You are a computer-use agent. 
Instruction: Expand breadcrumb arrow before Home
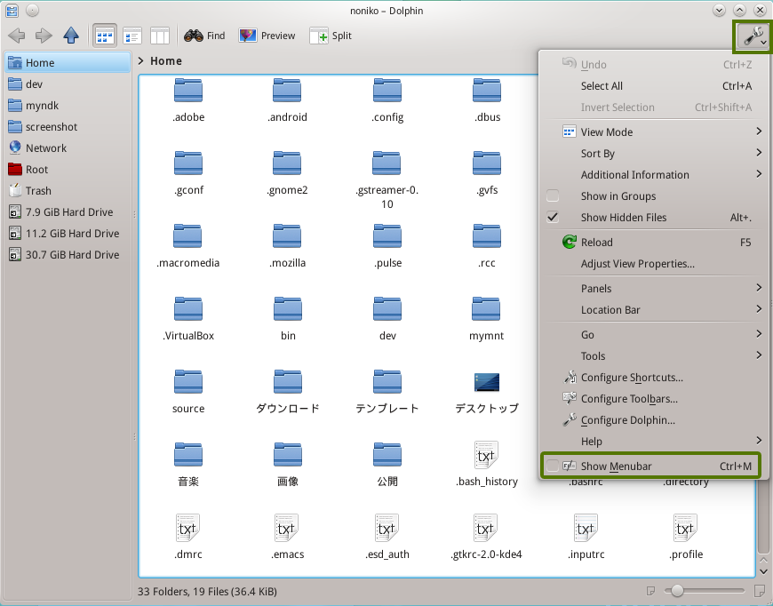pos(141,60)
